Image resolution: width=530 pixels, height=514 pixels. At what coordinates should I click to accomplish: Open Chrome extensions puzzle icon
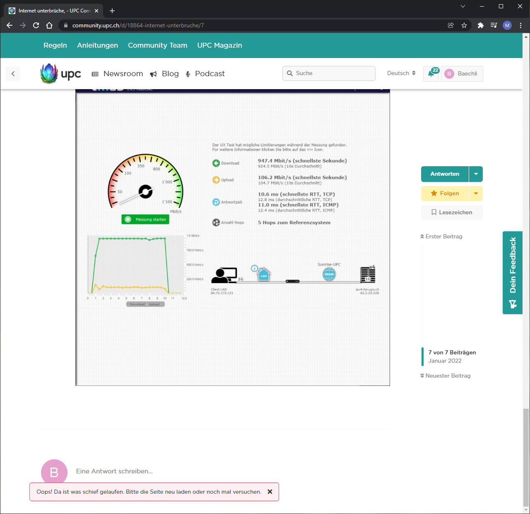pyautogui.click(x=480, y=25)
